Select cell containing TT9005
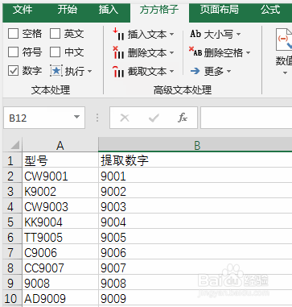Image resolution: width=292 pixels, height=307 pixels. [x=60, y=237]
